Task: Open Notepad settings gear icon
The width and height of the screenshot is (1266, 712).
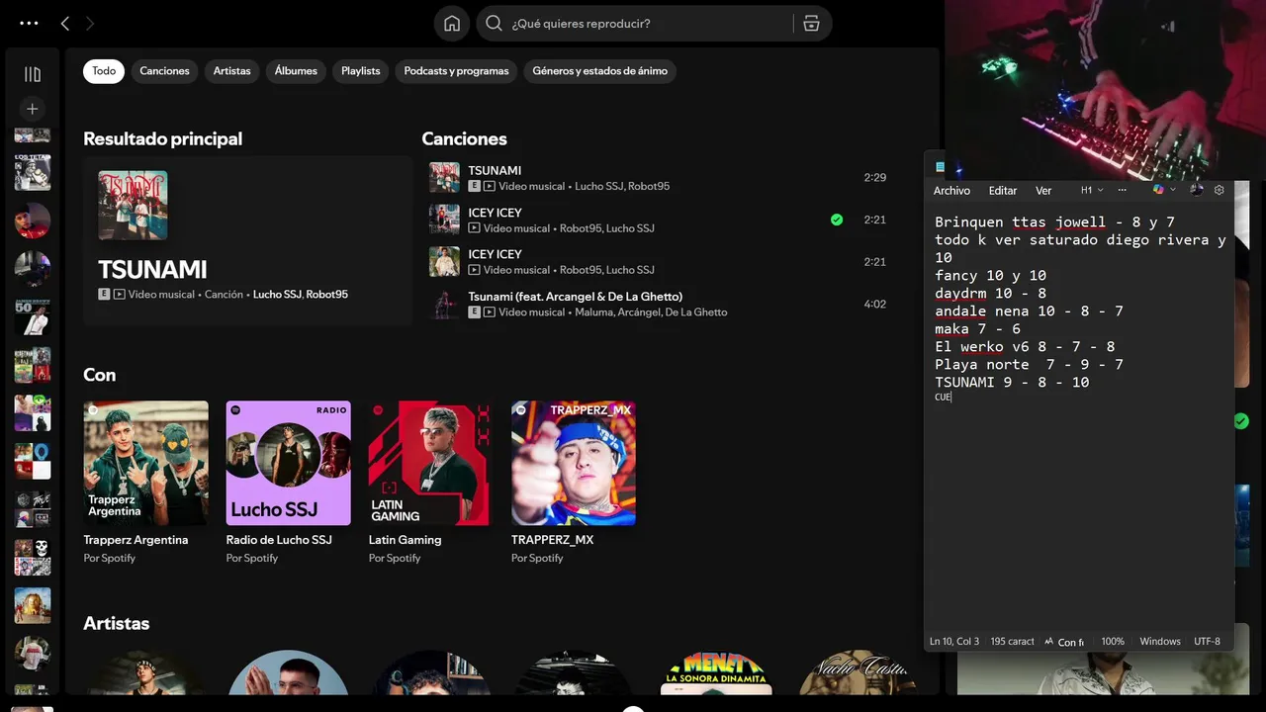Action: [1219, 190]
